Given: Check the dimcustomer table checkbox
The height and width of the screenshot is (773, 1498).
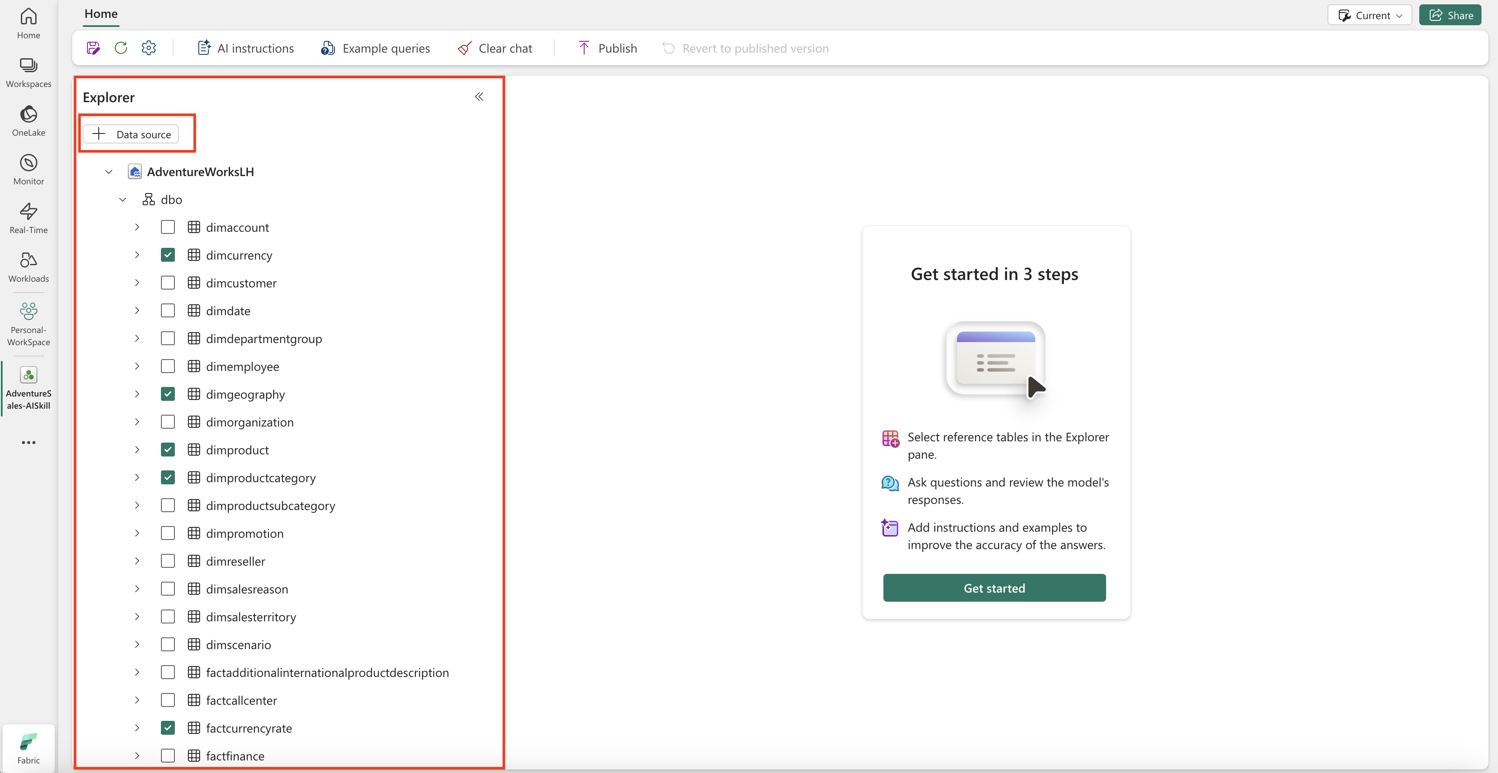Looking at the screenshot, I should (167, 283).
